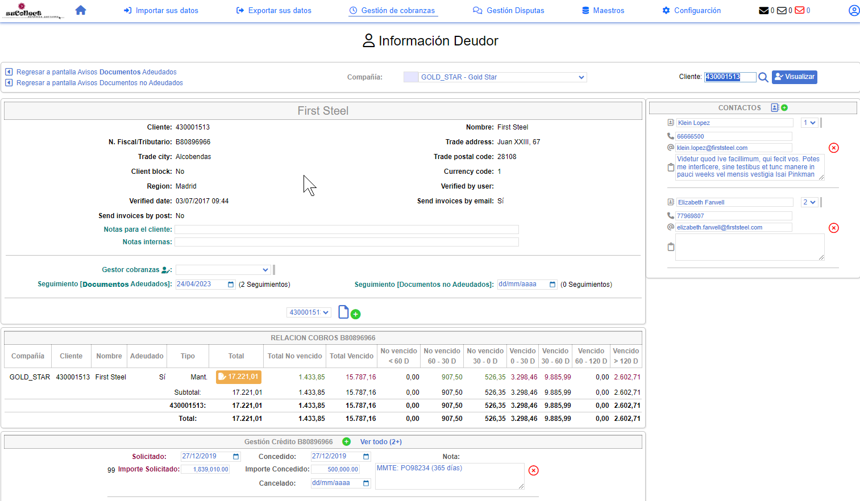
Task: Open the Compañía GOLD_STAR dropdown
Action: click(x=502, y=77)
